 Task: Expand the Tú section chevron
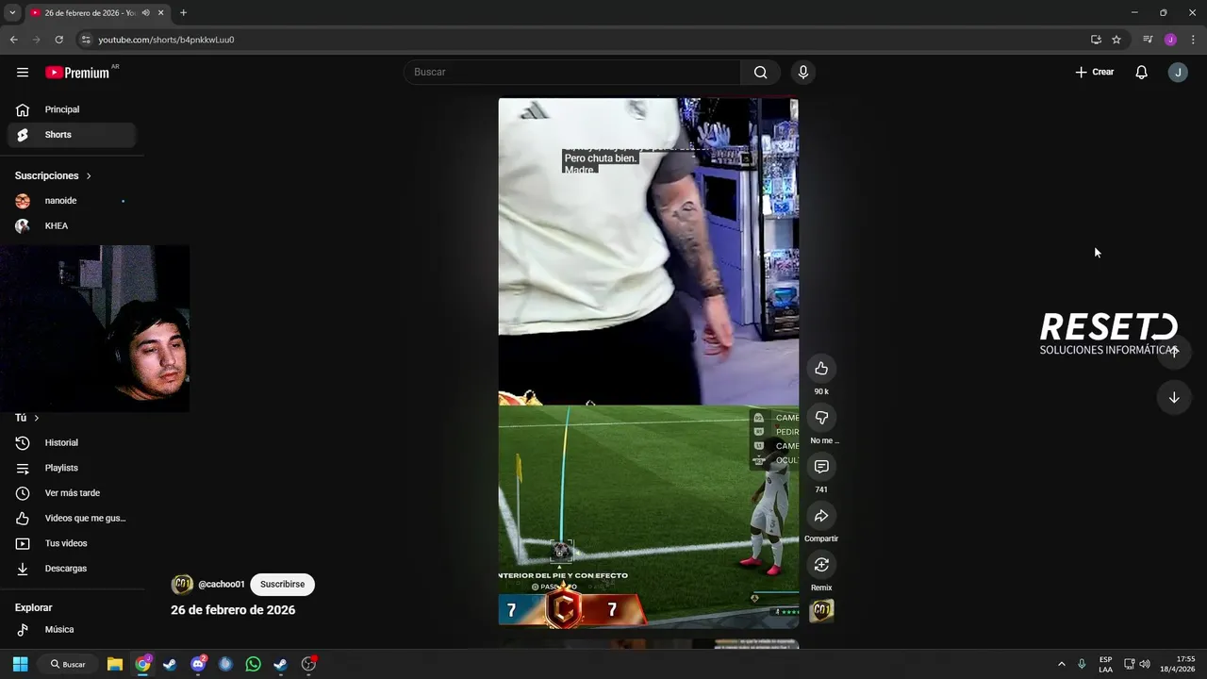[x=37, y=418]
